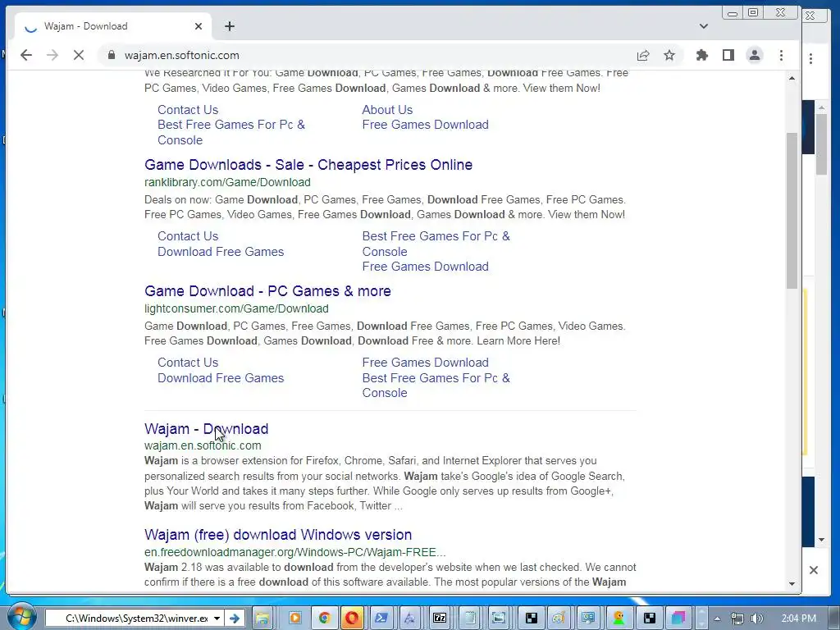Open the media player taskbar icon
The image size is (840, 630).
click(x=294, y=619)
